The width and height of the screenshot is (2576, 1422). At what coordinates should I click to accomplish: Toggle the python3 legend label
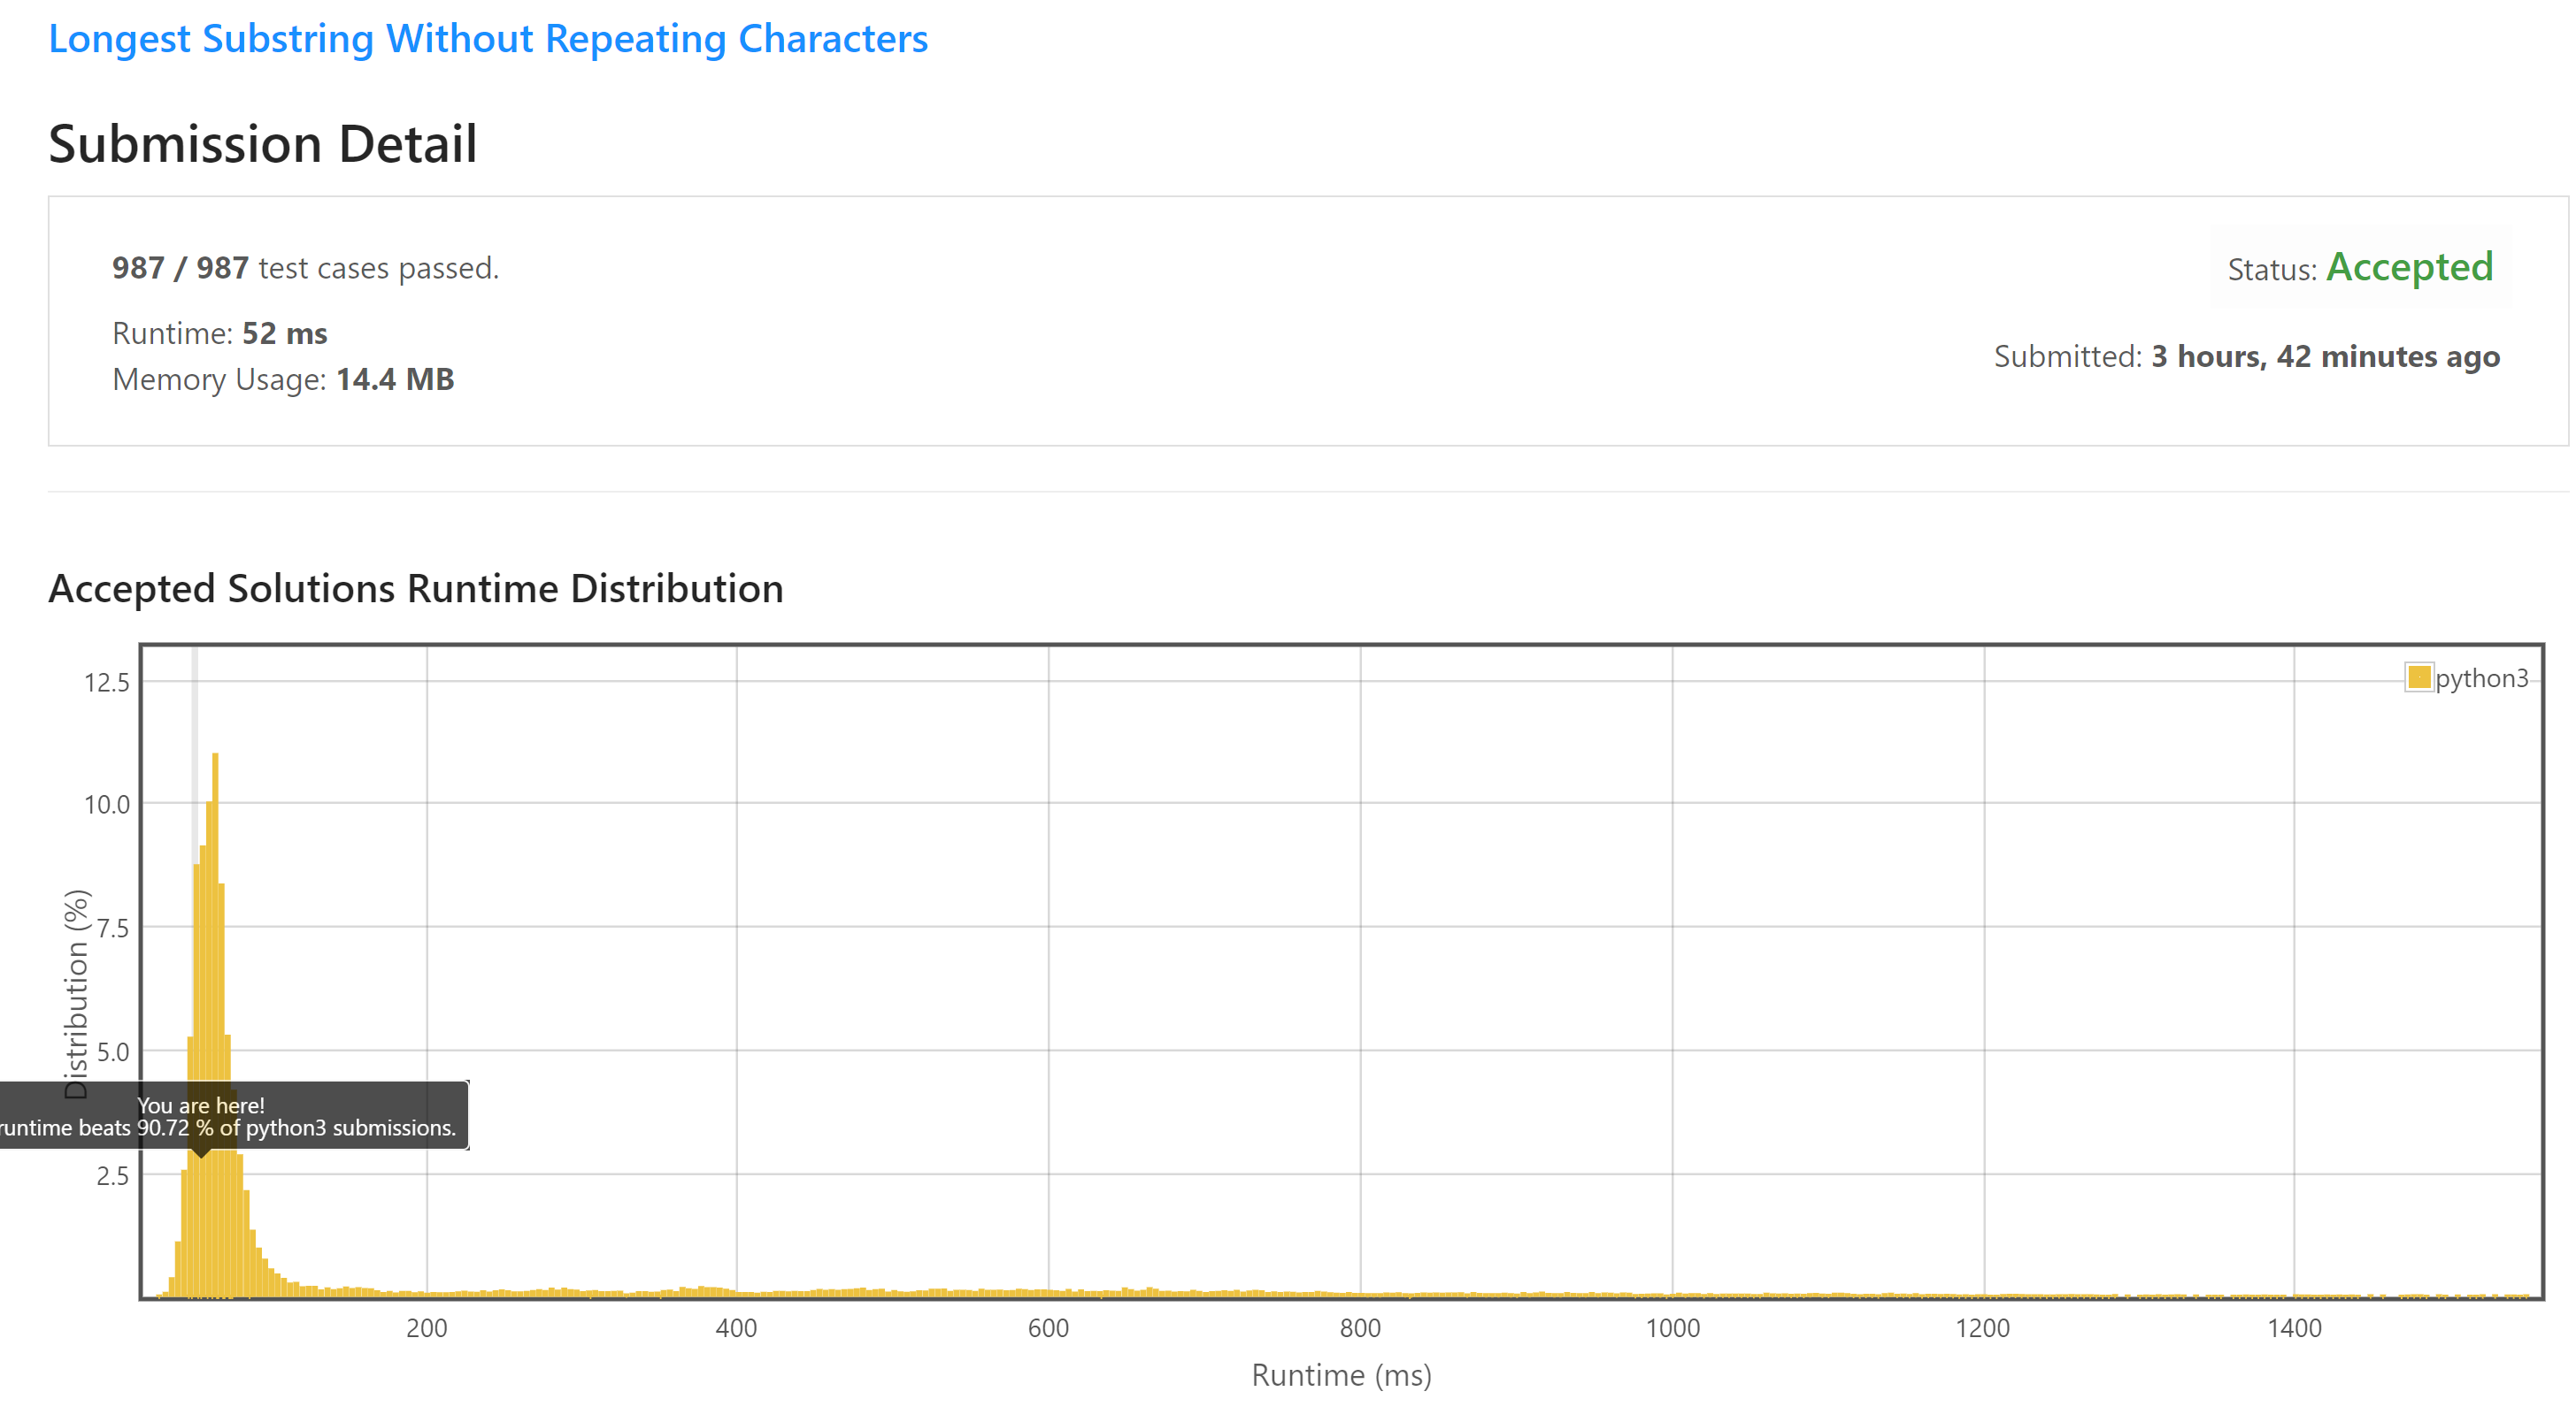click(x=2481, y=678)
